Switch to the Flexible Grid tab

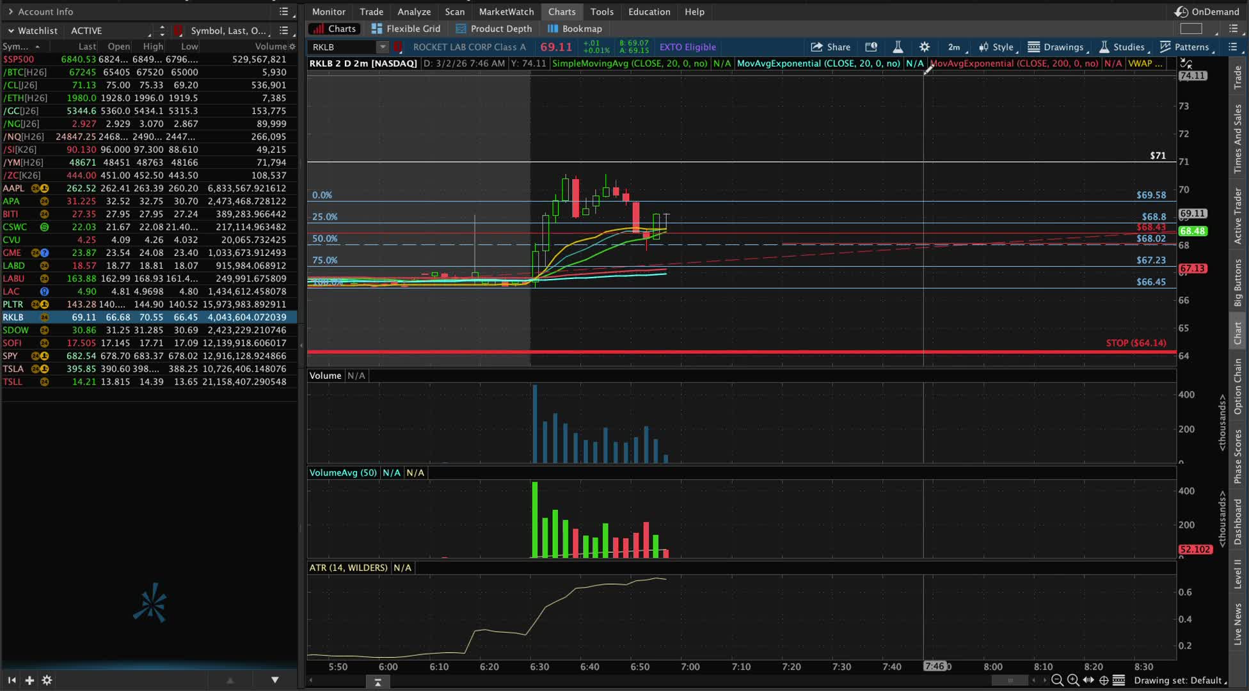point(406,29)
